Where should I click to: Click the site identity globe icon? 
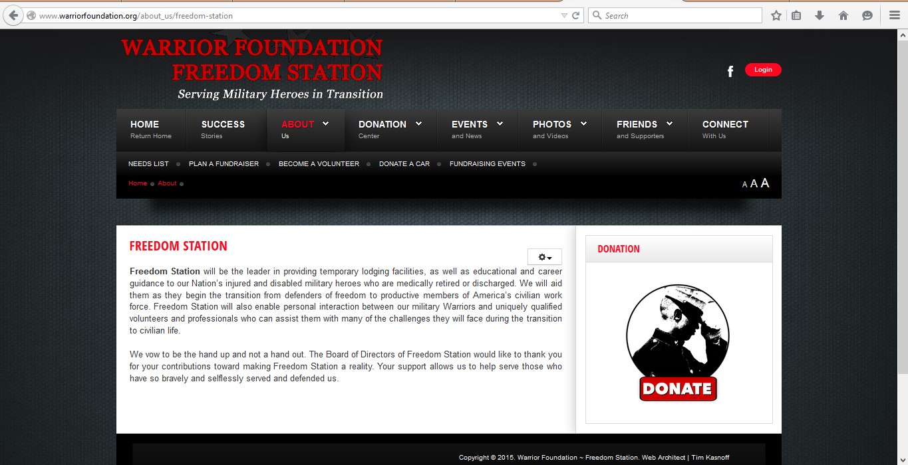(x=31, y=15)
